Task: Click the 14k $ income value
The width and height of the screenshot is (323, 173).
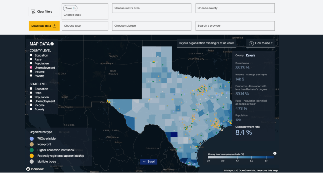Action: [x=240, y=79]
